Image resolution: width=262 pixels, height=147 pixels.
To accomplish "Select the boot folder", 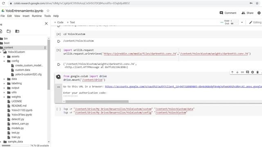I will coord(7,43).
